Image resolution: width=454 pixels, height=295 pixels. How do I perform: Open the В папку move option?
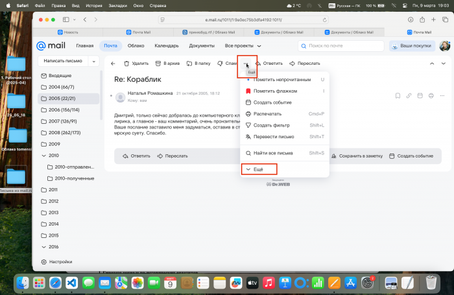[x=198, y=64]
